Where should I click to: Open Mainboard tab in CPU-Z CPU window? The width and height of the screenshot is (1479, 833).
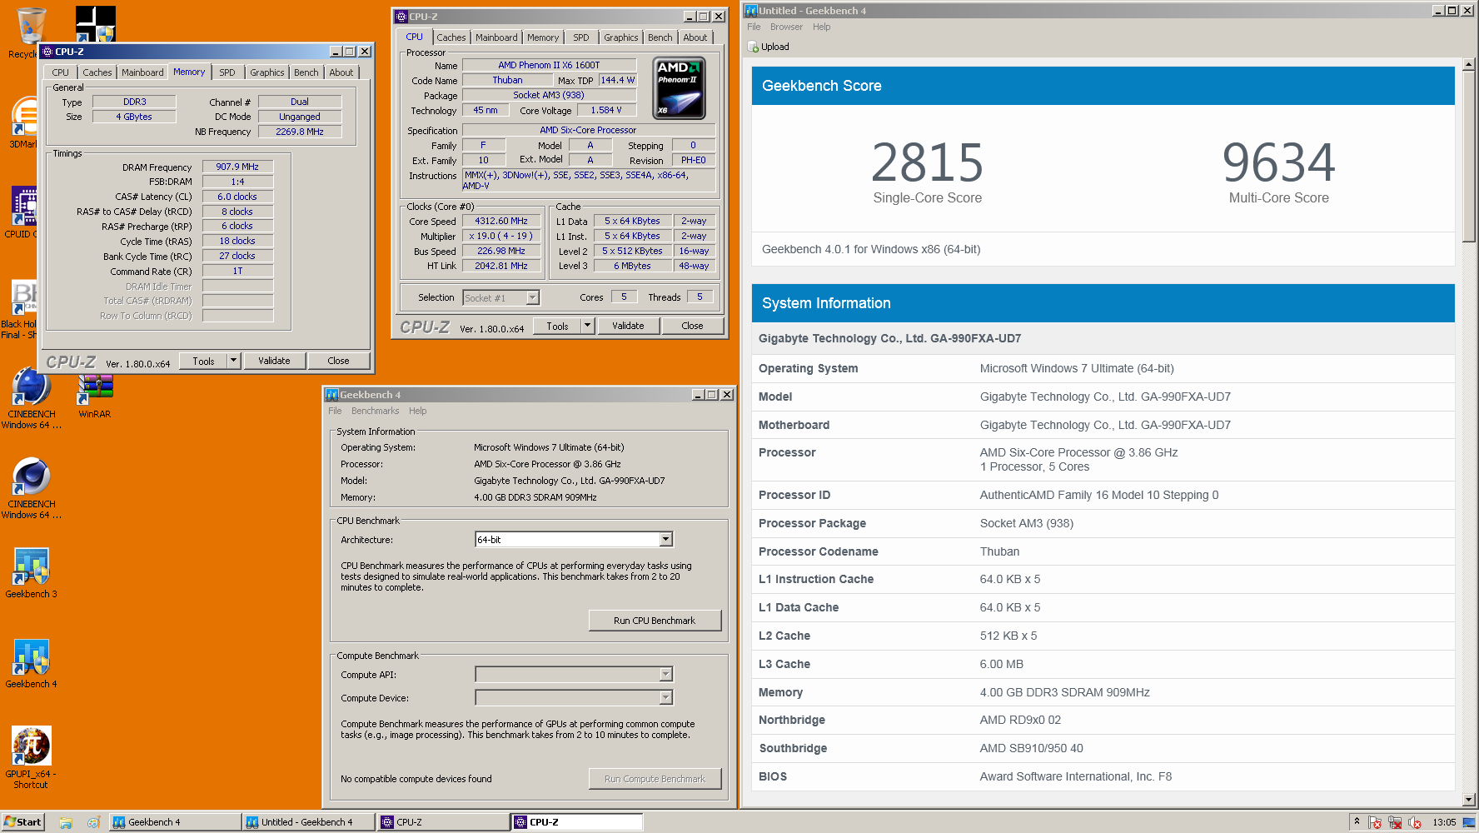click(496, 37)
